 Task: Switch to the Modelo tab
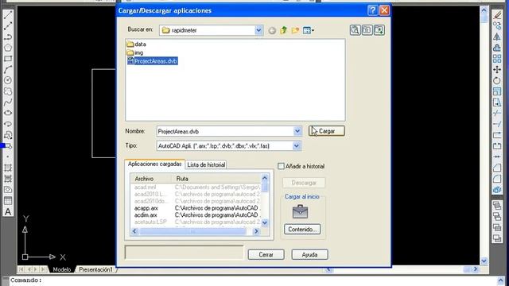click(62, 269)
